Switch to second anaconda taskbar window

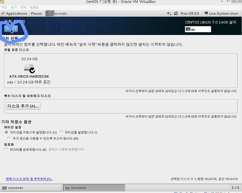tap(94, 188)
